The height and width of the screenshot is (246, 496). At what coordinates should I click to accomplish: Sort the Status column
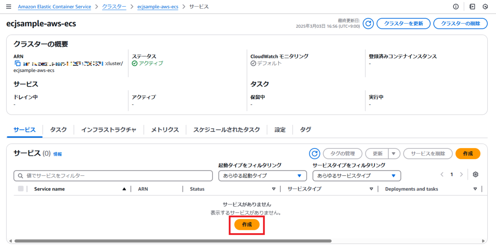[x=274, y=189]
